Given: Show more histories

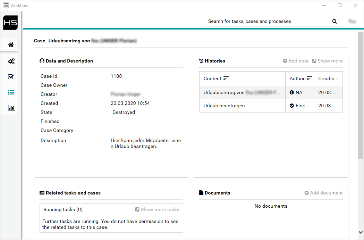Looking at the screenshot, I should (327, 61).
